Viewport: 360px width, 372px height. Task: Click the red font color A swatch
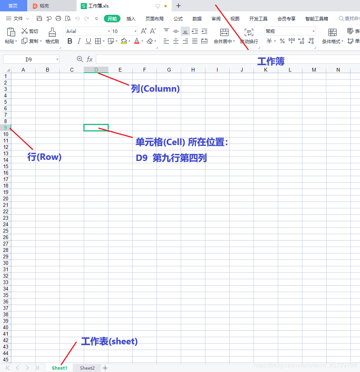coord(137,41)
